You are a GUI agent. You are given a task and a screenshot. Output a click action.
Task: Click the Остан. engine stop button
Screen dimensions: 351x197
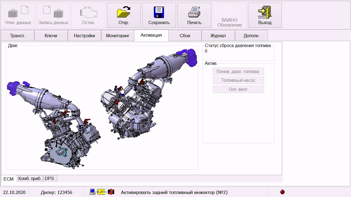tap(88, 15)
